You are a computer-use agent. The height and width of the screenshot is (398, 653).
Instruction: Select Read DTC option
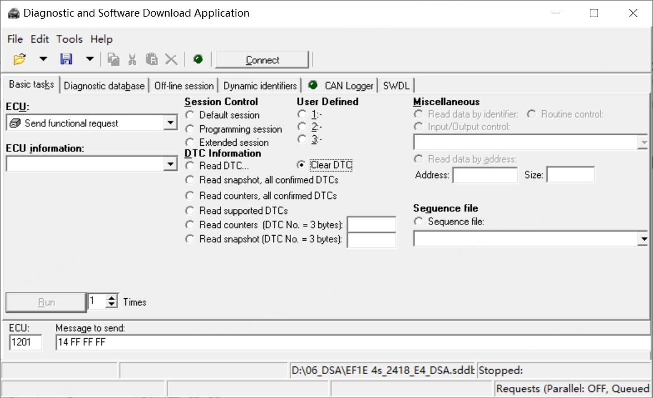[190, 165]
